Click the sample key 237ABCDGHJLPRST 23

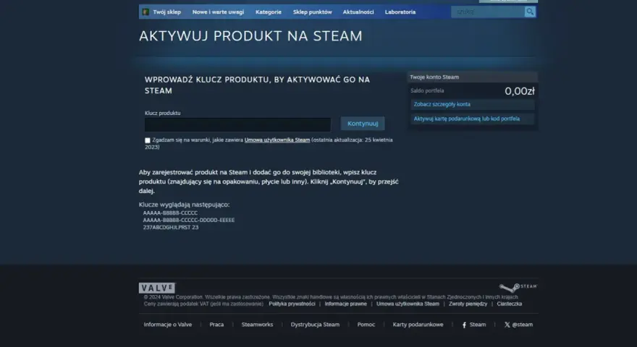[x=171, y=227]
